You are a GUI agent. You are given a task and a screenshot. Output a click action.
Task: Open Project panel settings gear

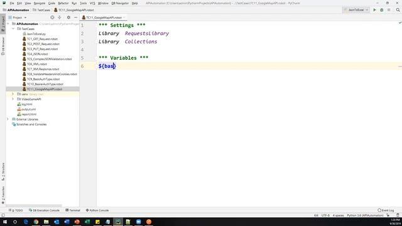68,18
